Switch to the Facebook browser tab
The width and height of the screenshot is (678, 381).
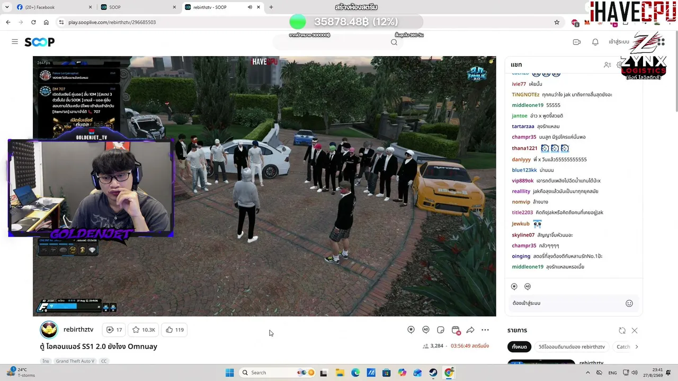tap(53, 7)
